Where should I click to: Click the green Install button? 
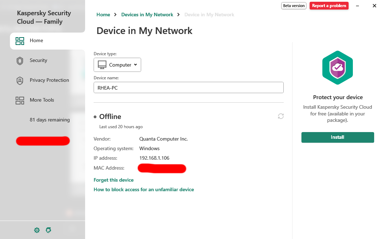(338, 137)
